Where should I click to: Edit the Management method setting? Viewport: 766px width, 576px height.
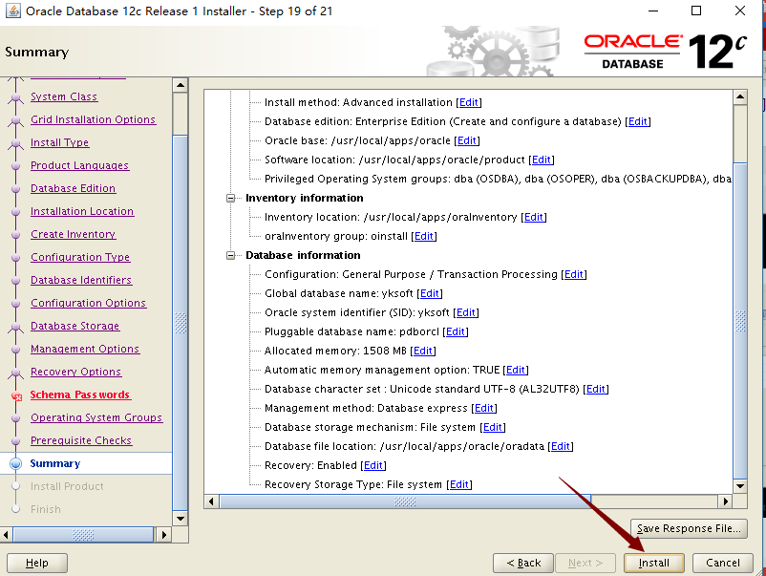483,408
